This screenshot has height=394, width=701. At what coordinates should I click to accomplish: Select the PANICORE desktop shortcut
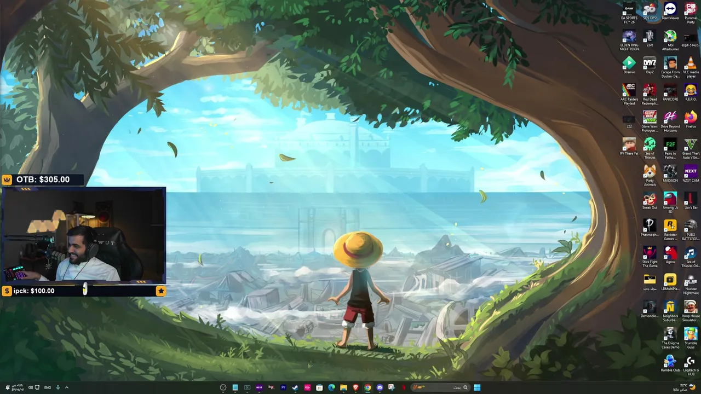(x=670, y=93)
